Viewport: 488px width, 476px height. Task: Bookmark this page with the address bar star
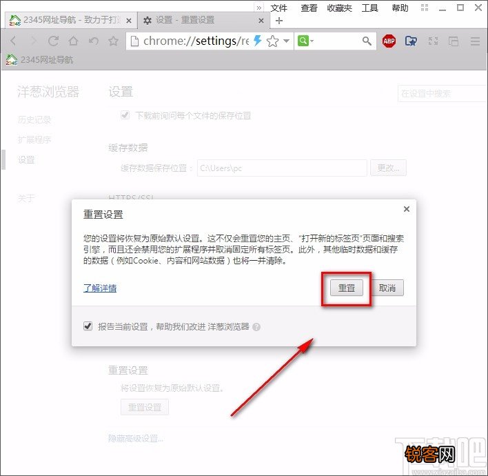coord(273,41)
